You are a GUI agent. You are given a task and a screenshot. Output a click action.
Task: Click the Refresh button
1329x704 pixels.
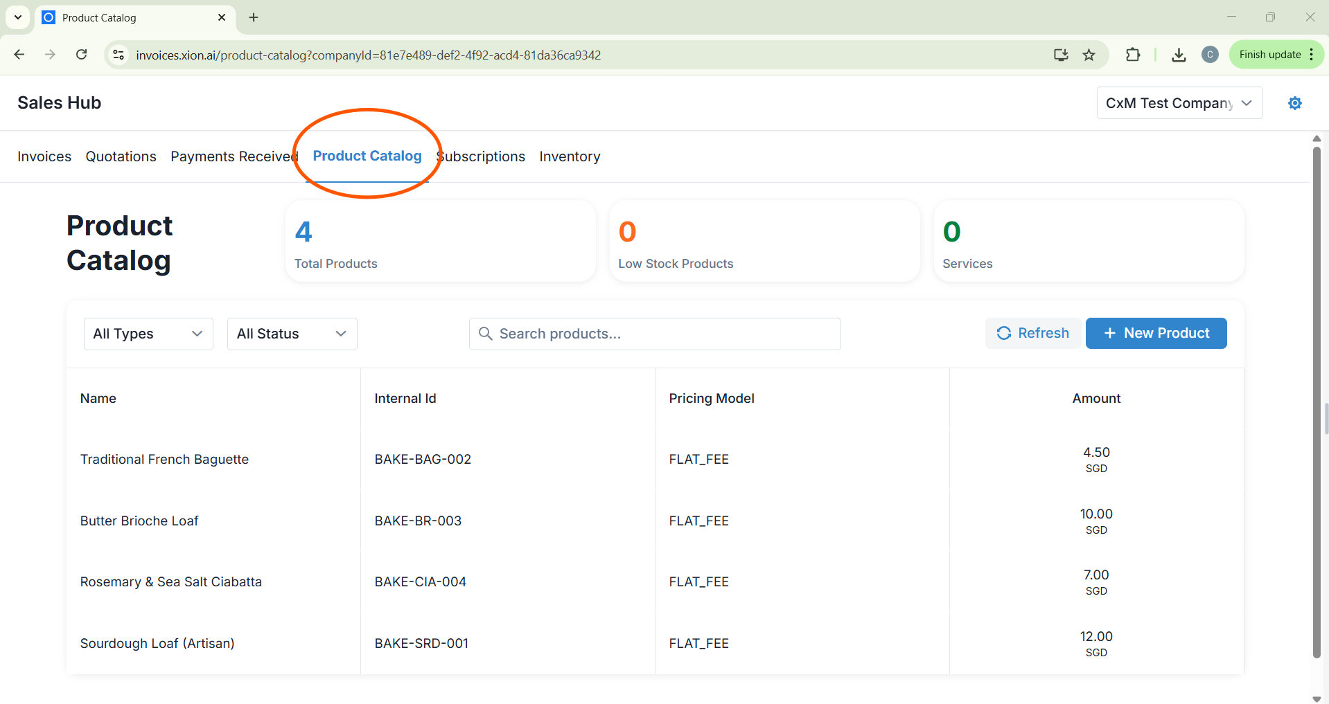tap(1032, 333)
